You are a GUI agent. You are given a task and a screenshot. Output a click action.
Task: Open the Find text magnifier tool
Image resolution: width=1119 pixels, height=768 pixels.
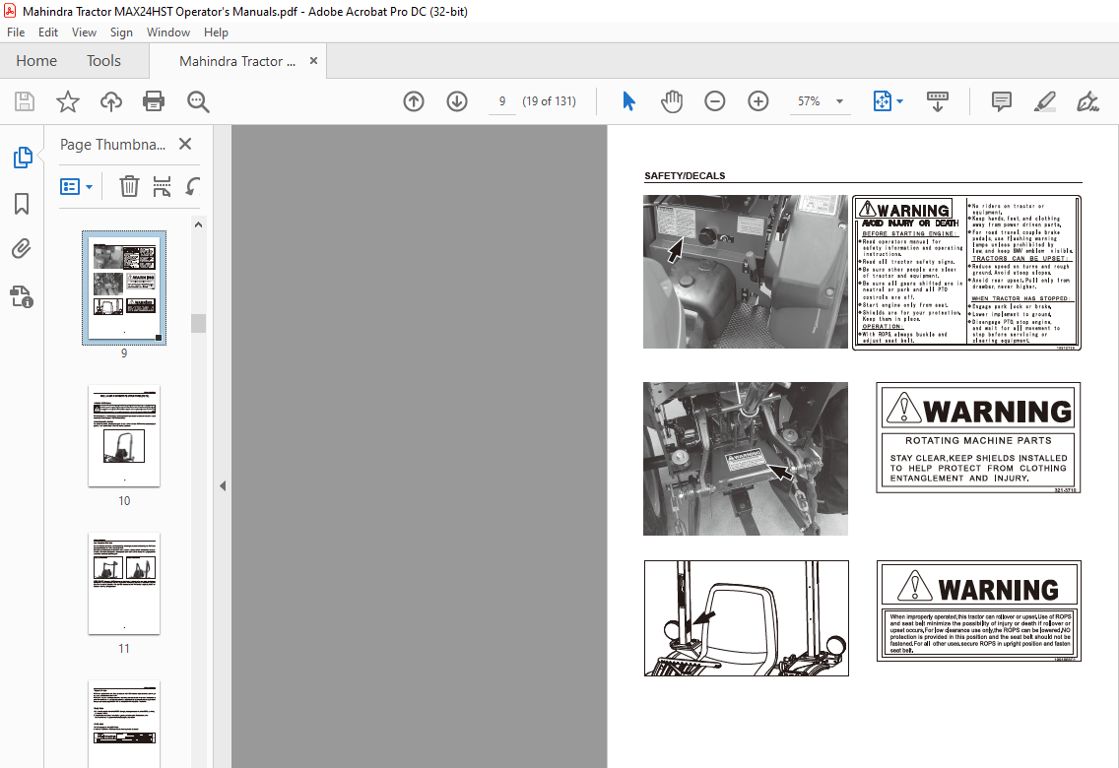tap(198, 102)
